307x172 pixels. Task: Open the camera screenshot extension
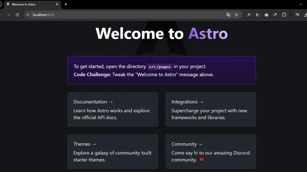[x=266, y=15]
